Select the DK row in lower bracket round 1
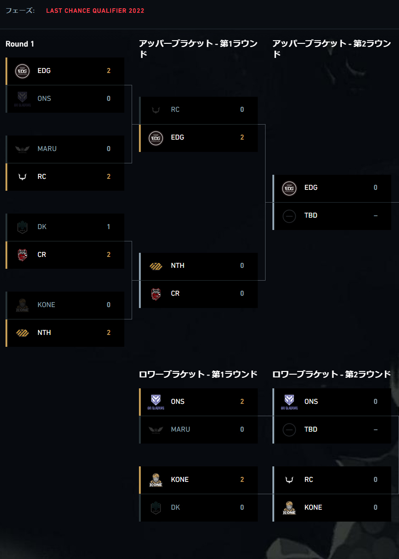Image resolution: width=399 pixels, height=559 pixels. (198, 507)
